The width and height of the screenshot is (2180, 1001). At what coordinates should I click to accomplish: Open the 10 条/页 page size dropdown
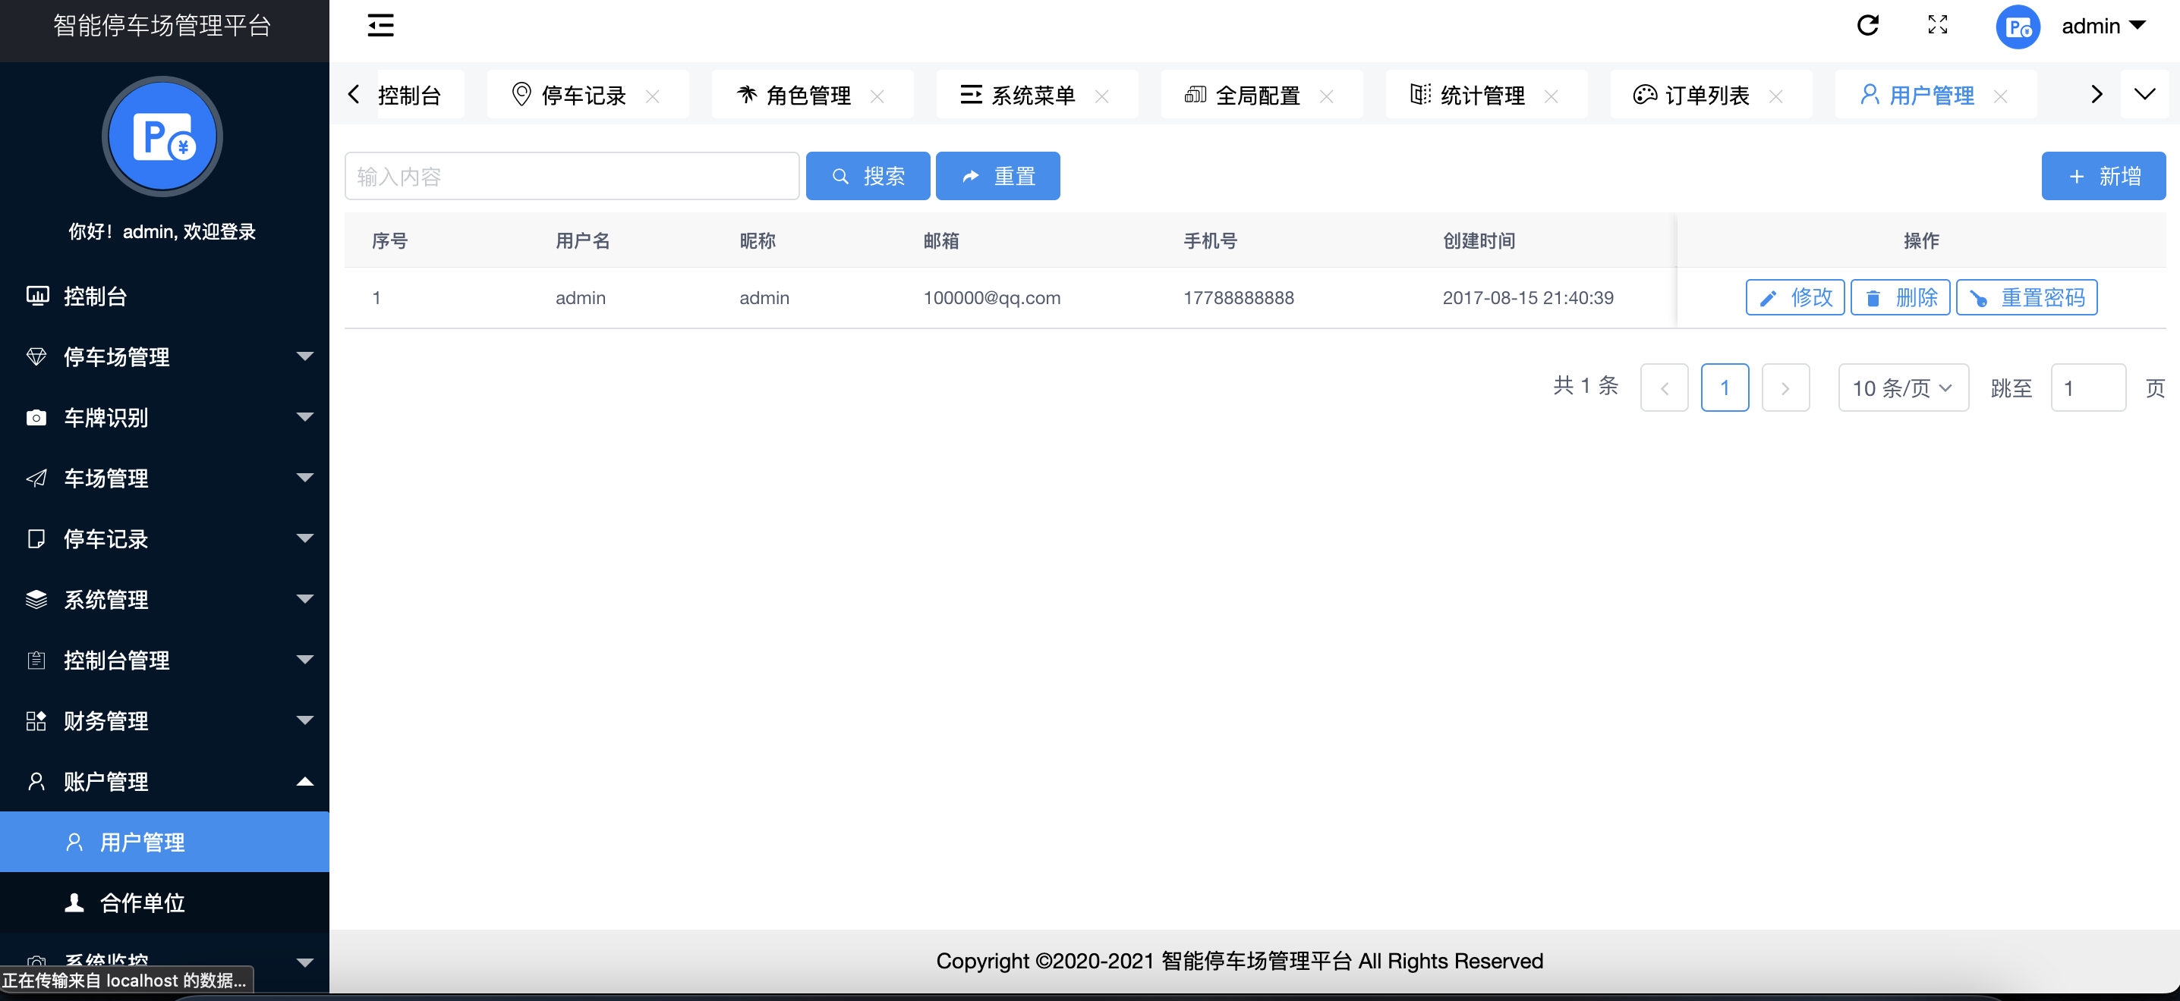tap(1903, 388)
